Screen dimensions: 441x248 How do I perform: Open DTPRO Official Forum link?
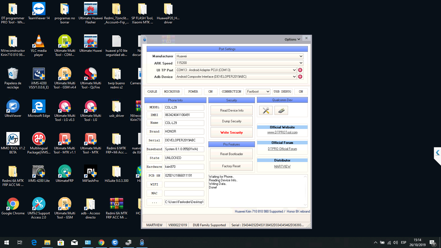tap(283, 149)
